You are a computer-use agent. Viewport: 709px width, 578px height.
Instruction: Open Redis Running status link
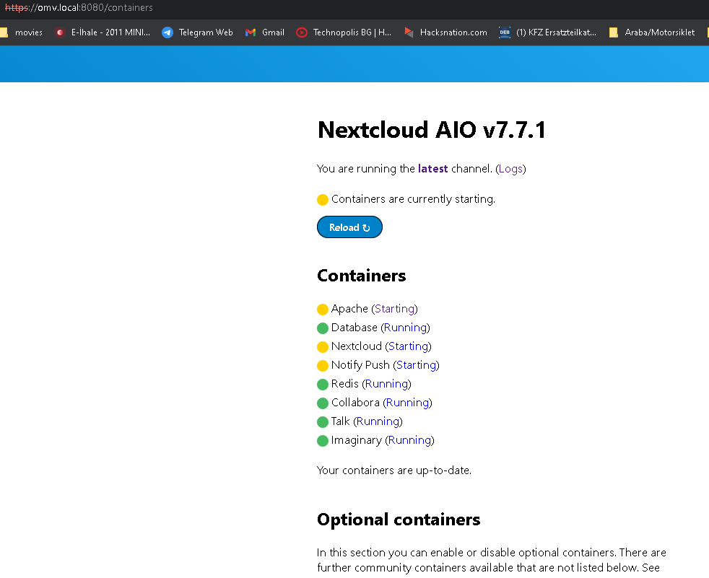(x=386, y=384)
